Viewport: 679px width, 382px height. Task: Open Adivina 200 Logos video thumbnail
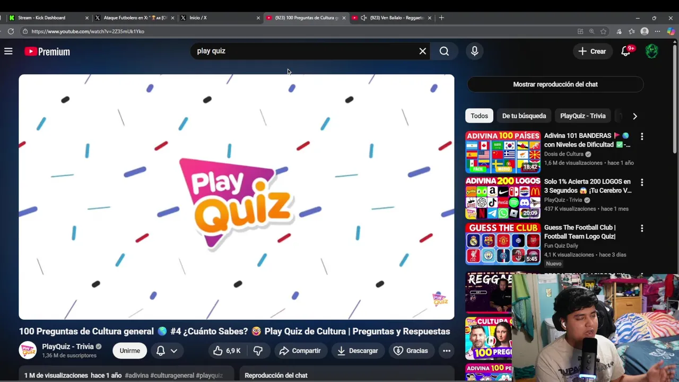coord(503,198)
